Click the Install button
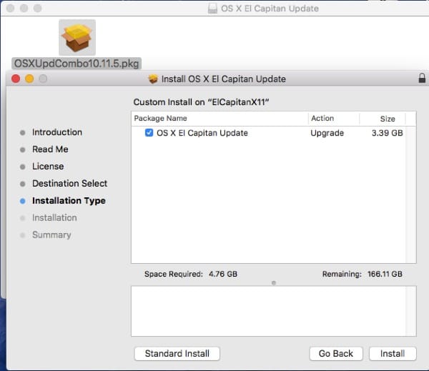The width and height of the screenshot is (429, 371). (x=392, y=353)
